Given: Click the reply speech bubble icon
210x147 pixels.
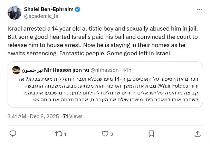Looking at the screenshot, I should point(13,134).
